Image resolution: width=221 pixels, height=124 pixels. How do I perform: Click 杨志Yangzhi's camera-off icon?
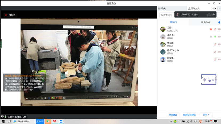(219, 52)
